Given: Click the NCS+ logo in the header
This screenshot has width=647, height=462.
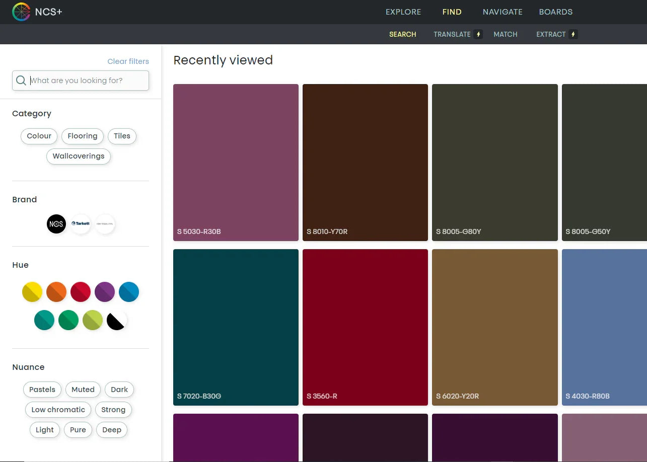Looking at the screenshot, I should [37, 12].
